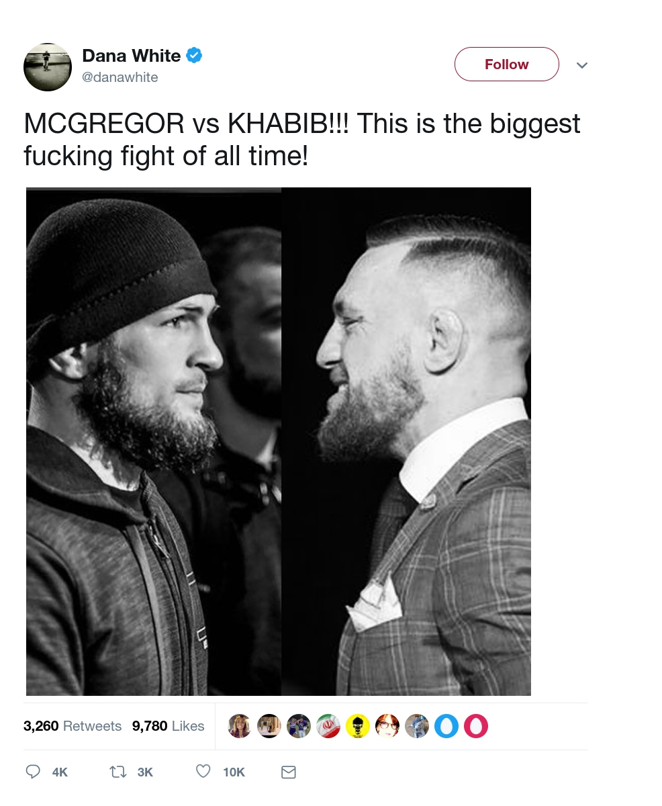The height and width of the screenshot is (806, 662).
Task: Click the blue egg liker avatar
Action: coord(446,726)
